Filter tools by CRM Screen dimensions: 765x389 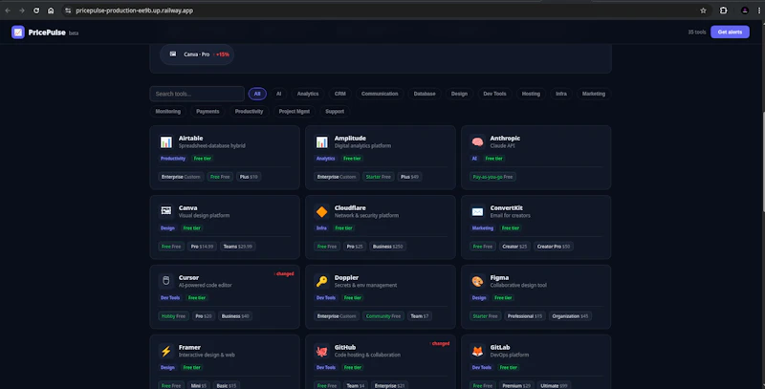[x=340, y=94]
